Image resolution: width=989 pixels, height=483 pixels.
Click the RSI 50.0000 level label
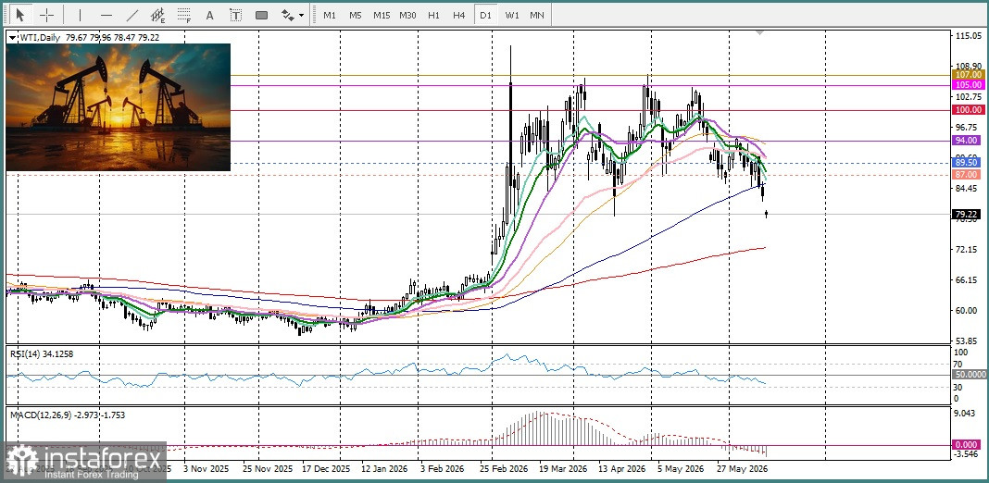click(x=970, y=375)
